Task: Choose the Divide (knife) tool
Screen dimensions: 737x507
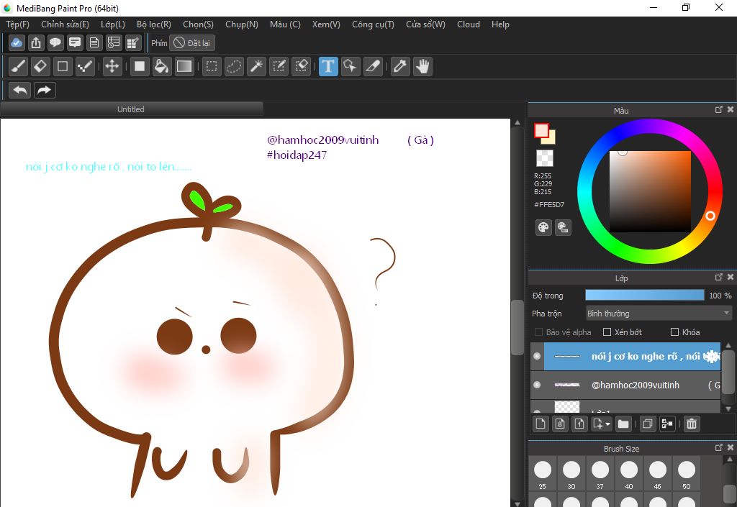Action: (x=373, y=66)
